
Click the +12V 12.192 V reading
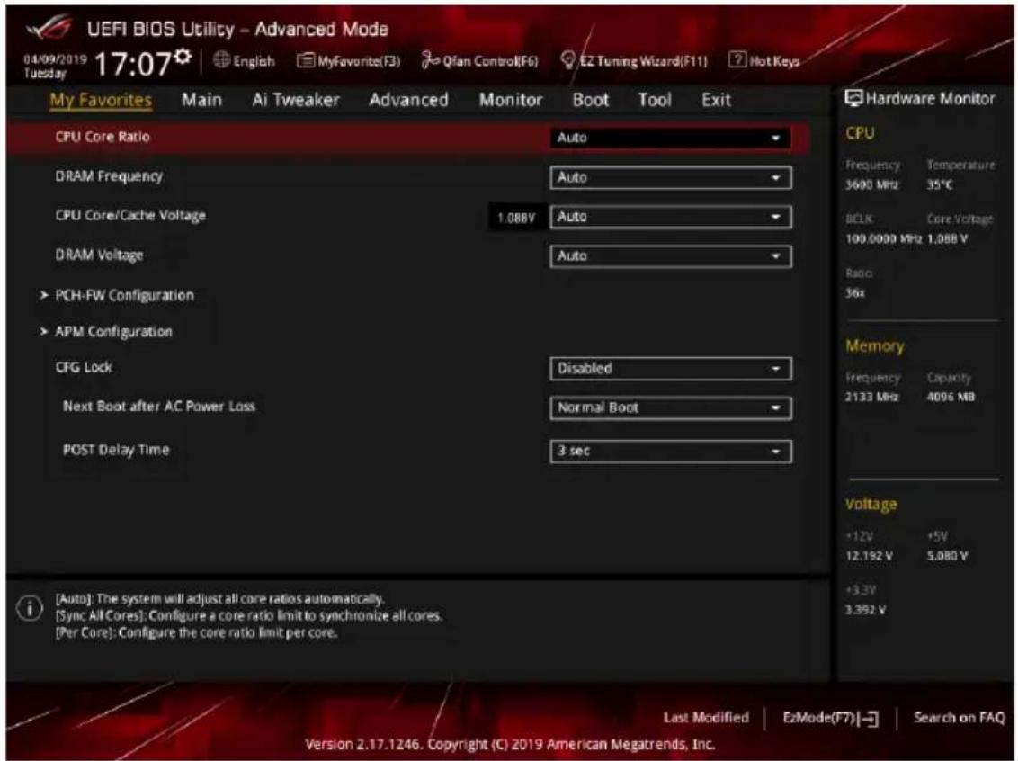pos(870,557)
